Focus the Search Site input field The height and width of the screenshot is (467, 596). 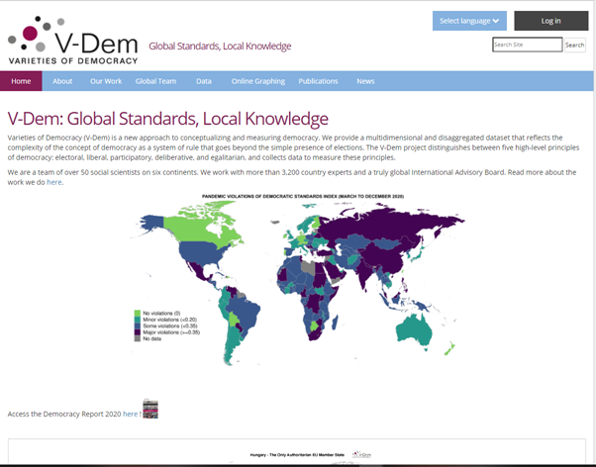pos(528,45)
